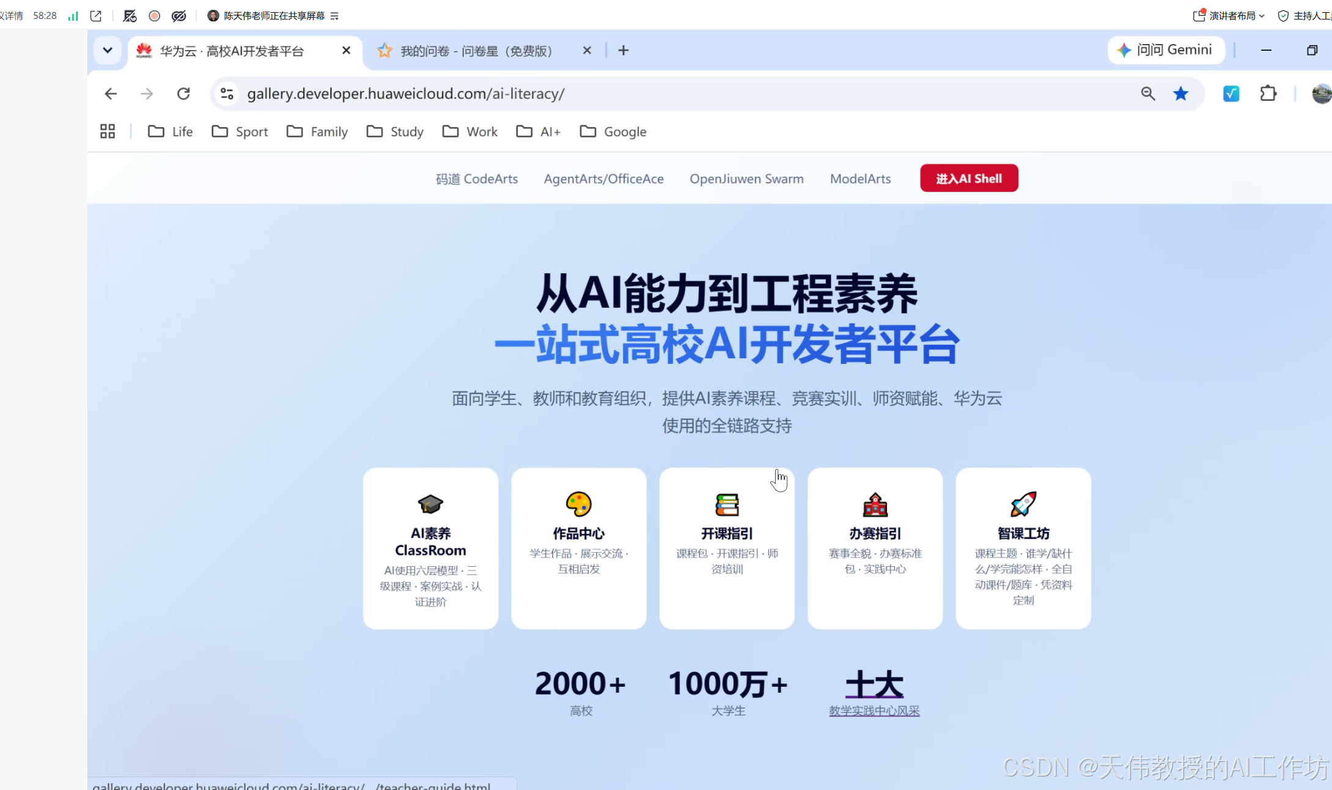Click the green network signal bars icon

[x=73, y=16]
